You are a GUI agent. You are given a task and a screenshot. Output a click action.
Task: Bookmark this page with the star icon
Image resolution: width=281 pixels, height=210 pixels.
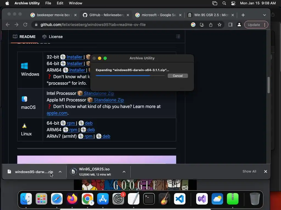(219, 25)
